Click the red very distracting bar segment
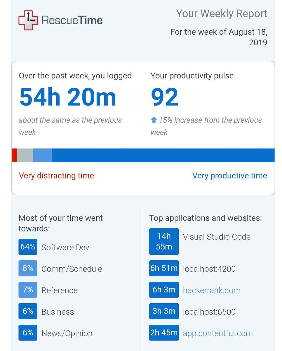This screenshot has height=351, width=282. (x=14, y=155)
